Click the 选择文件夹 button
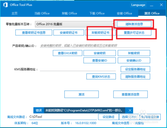The image size is (167, 128). point(129,117)
